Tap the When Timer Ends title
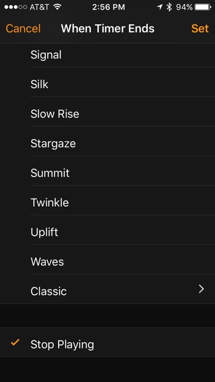Screen dimensions: 215x382 pyautogui.click(x=107, y=29)
